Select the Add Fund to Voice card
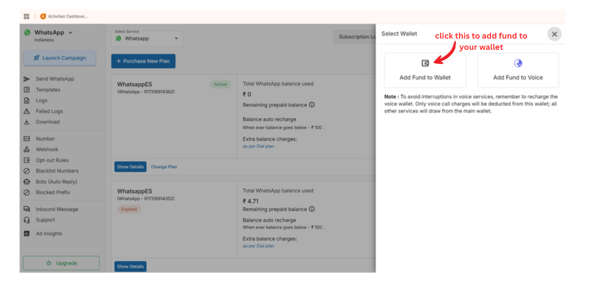 (518, 70)
